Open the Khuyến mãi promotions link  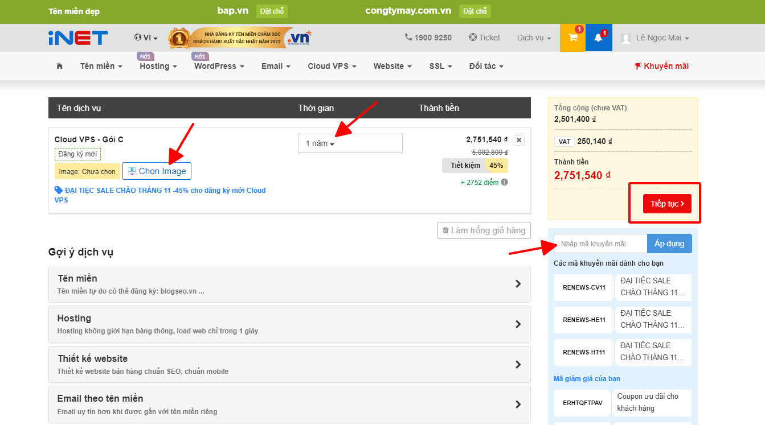pos(662,66)
